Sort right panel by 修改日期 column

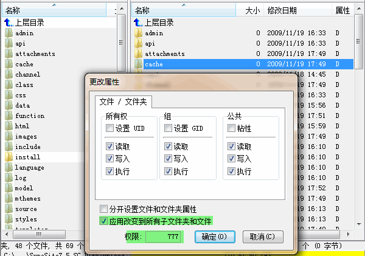pos(282,10)
